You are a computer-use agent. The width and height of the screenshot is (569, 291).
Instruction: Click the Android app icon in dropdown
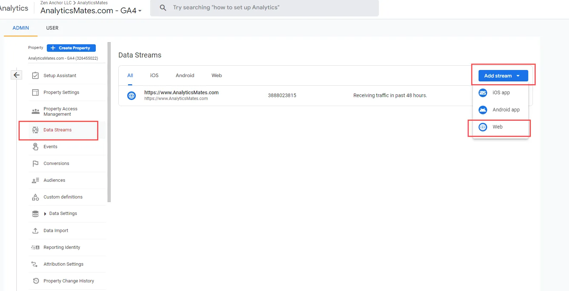point(483,110)
